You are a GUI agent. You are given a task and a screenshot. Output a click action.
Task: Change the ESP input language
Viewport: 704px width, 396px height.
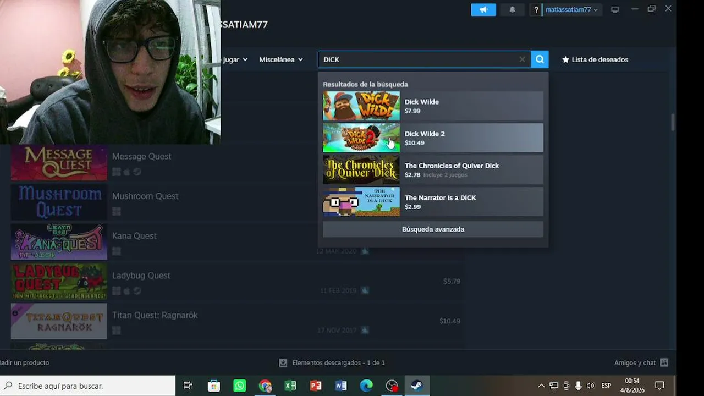coord(606,386)
